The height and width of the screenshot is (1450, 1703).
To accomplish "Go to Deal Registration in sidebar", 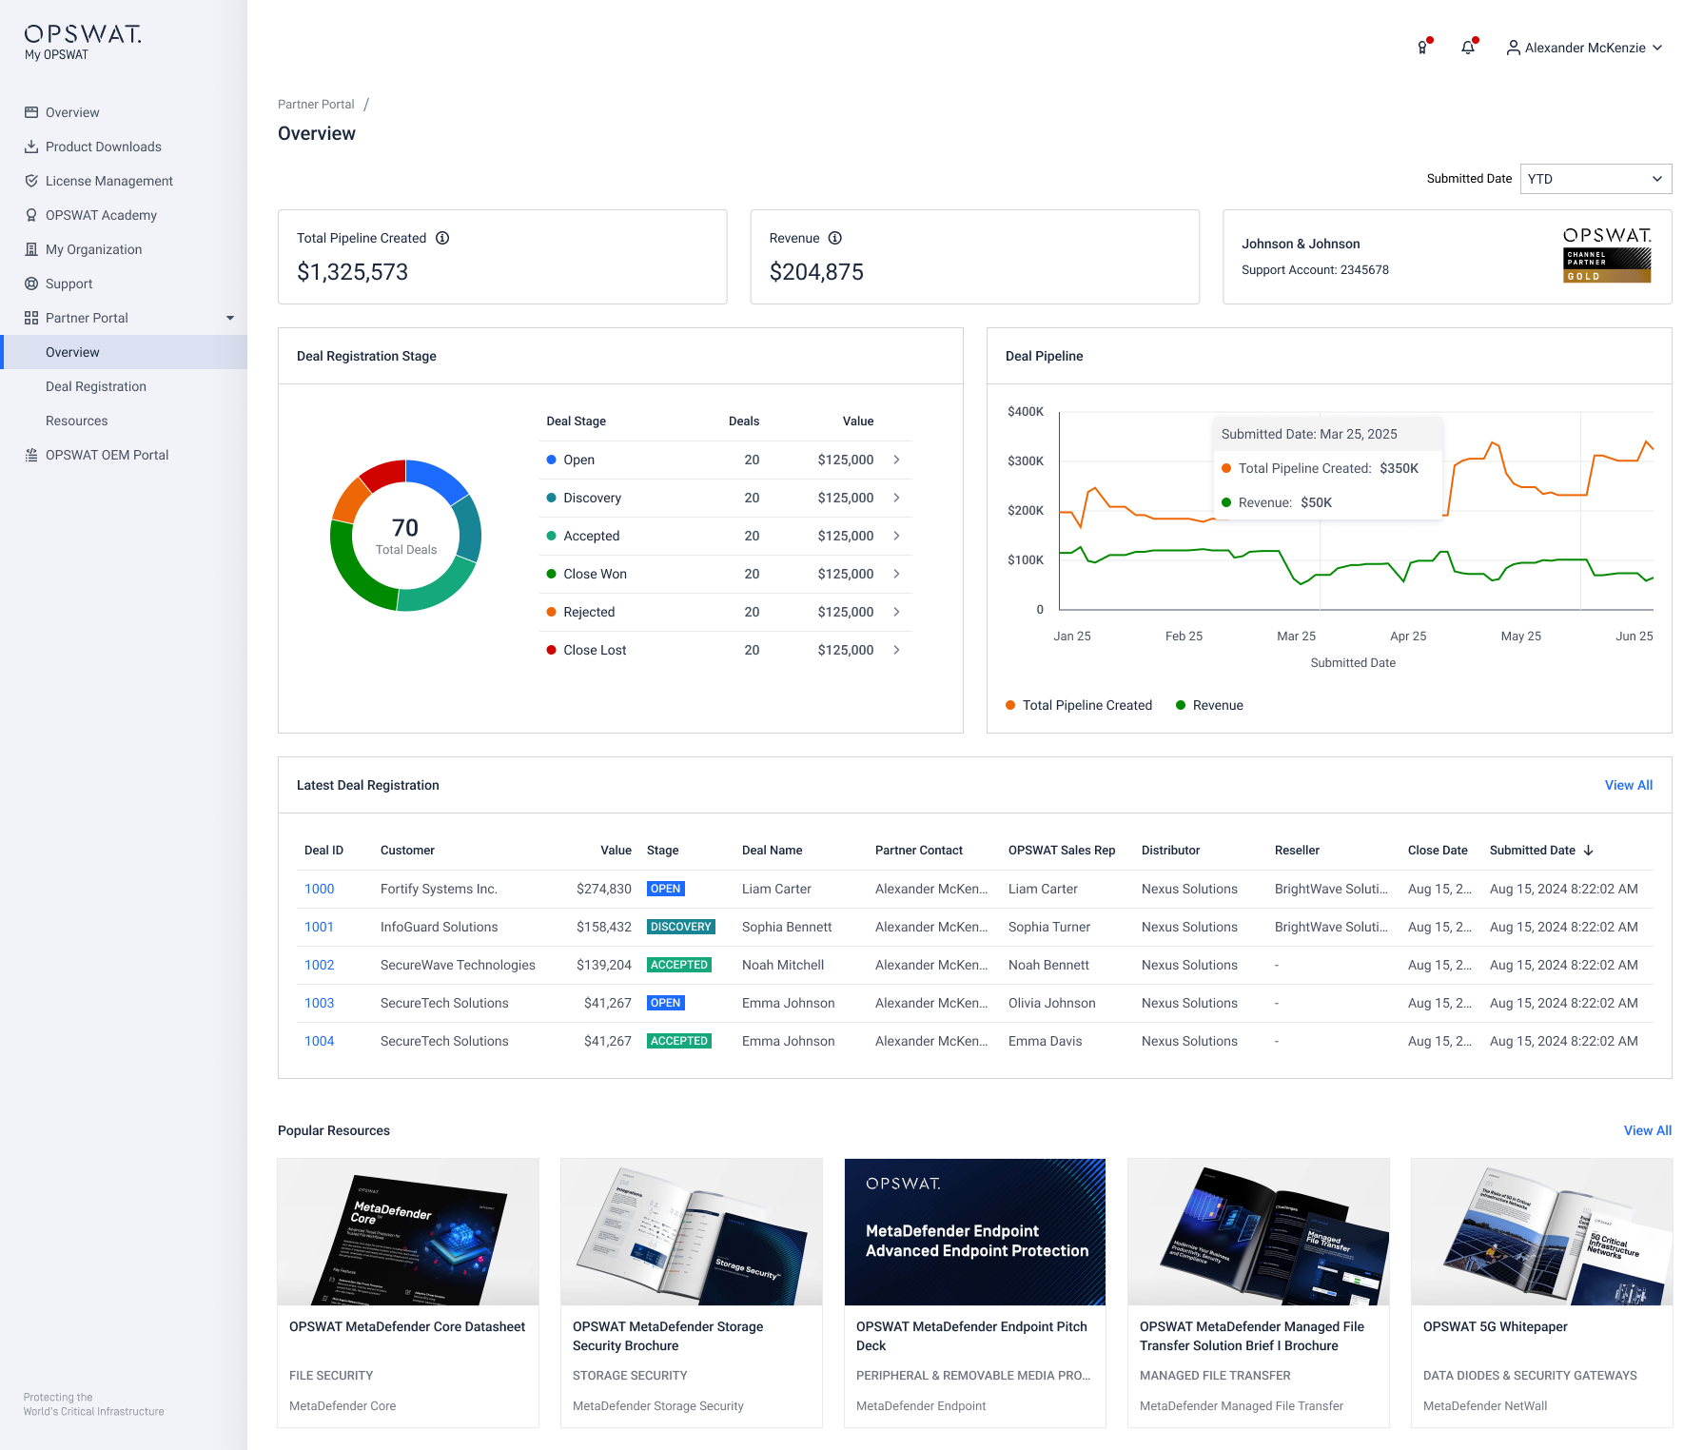I will click(x=96, y=386).
